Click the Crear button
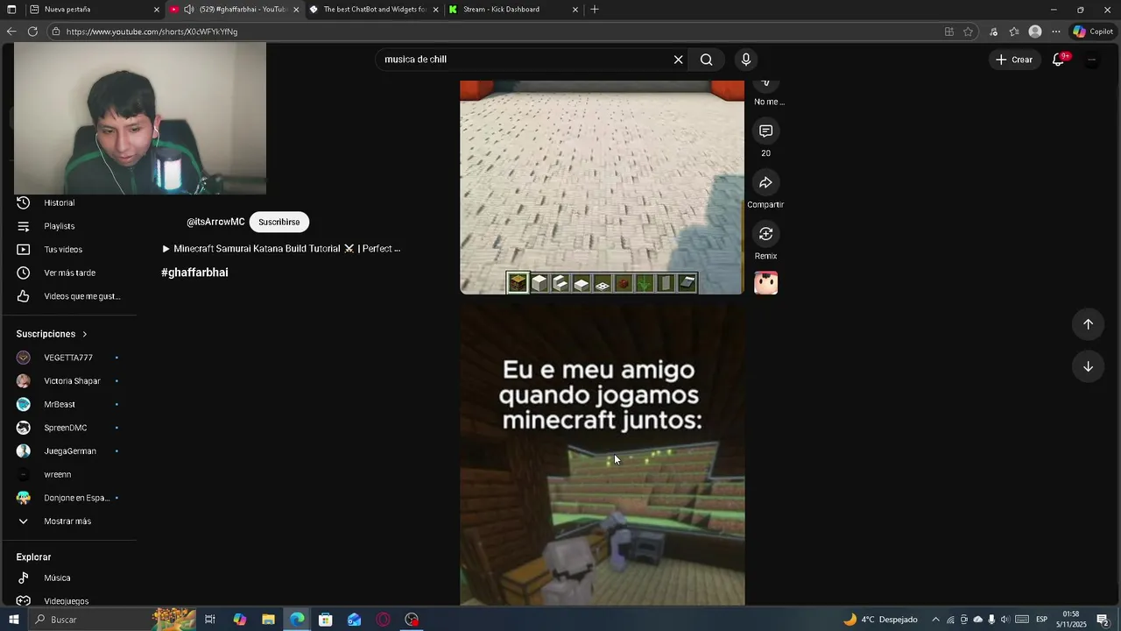 1013,60
